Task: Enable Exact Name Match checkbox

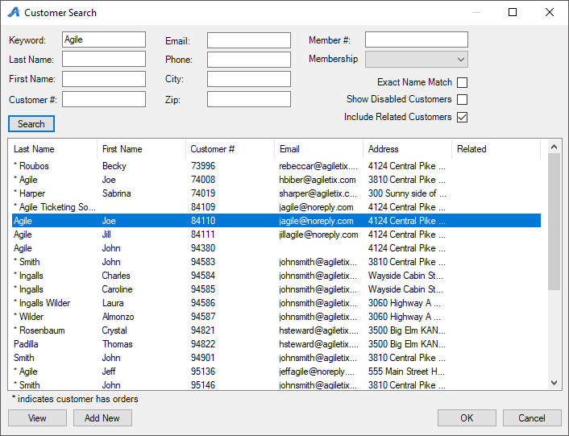Action: pos(462,83)
